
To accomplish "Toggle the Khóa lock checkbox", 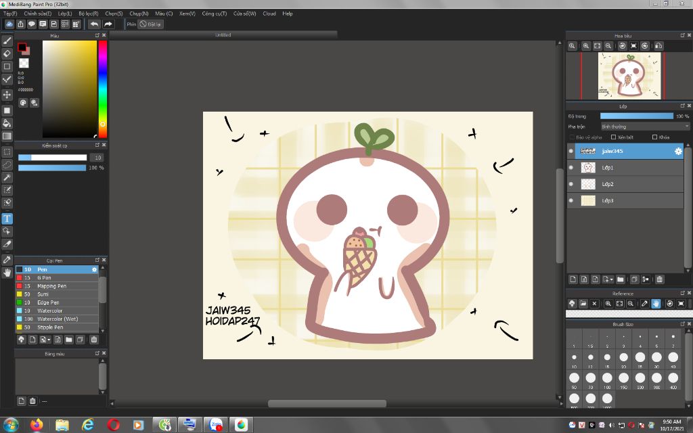I will tap(655, 137).
